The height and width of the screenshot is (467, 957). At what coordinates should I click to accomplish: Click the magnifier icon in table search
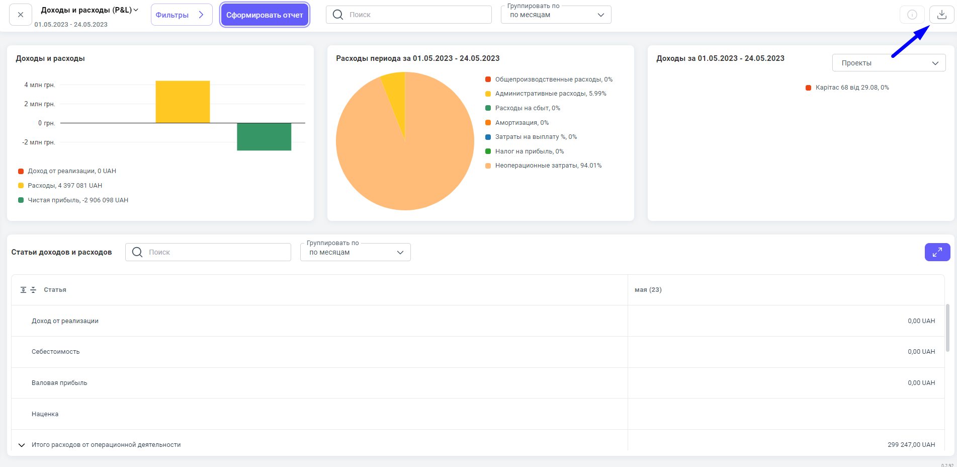pyautogui.click(x=137, y=252)
